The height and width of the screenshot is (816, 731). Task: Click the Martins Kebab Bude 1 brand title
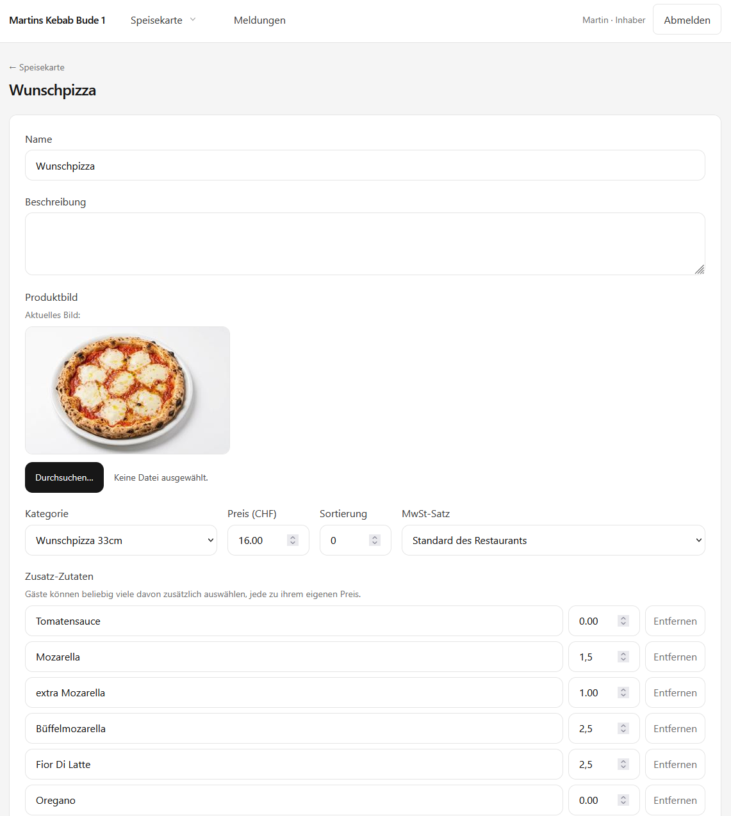click(57, 20)
